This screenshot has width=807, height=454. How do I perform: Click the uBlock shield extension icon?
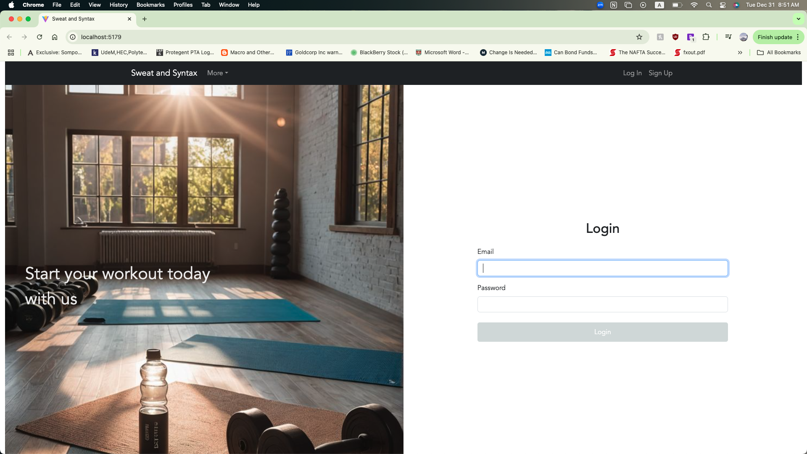[x=675, y=37]
